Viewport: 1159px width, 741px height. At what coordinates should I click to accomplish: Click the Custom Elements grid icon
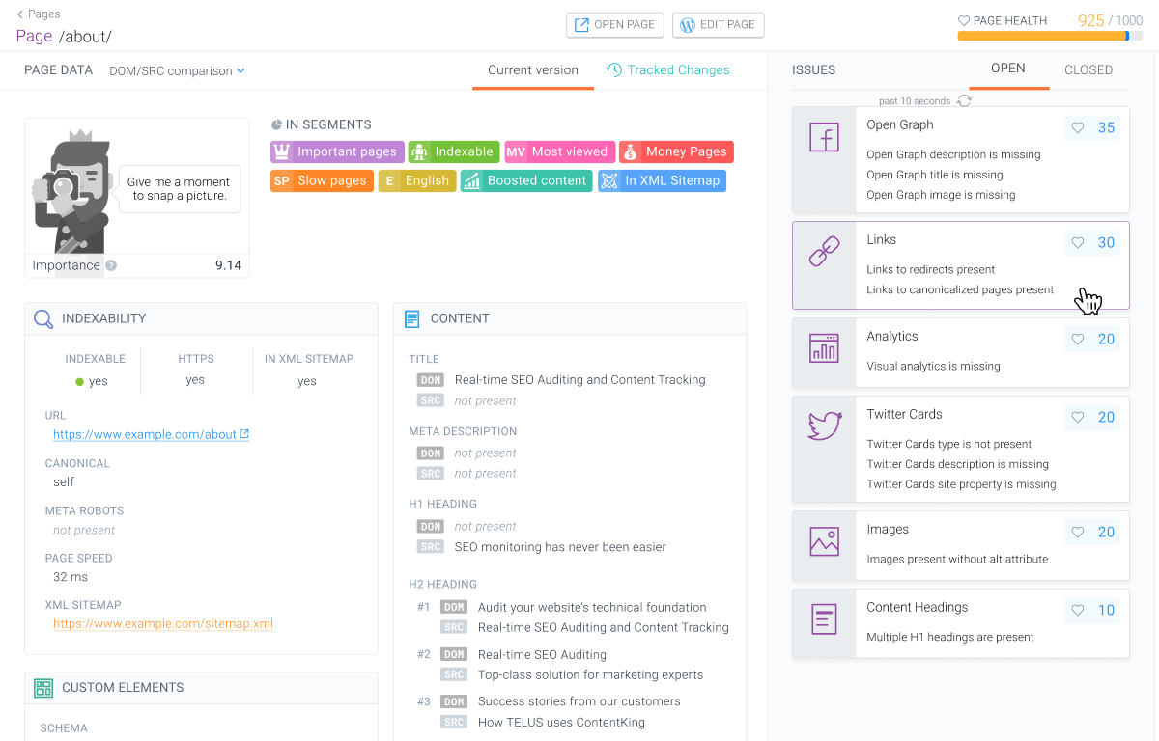[43, 688]
